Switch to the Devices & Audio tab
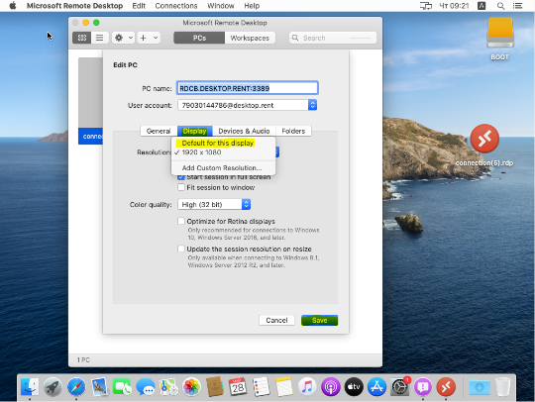535x402 pixels. coord(244,131)
